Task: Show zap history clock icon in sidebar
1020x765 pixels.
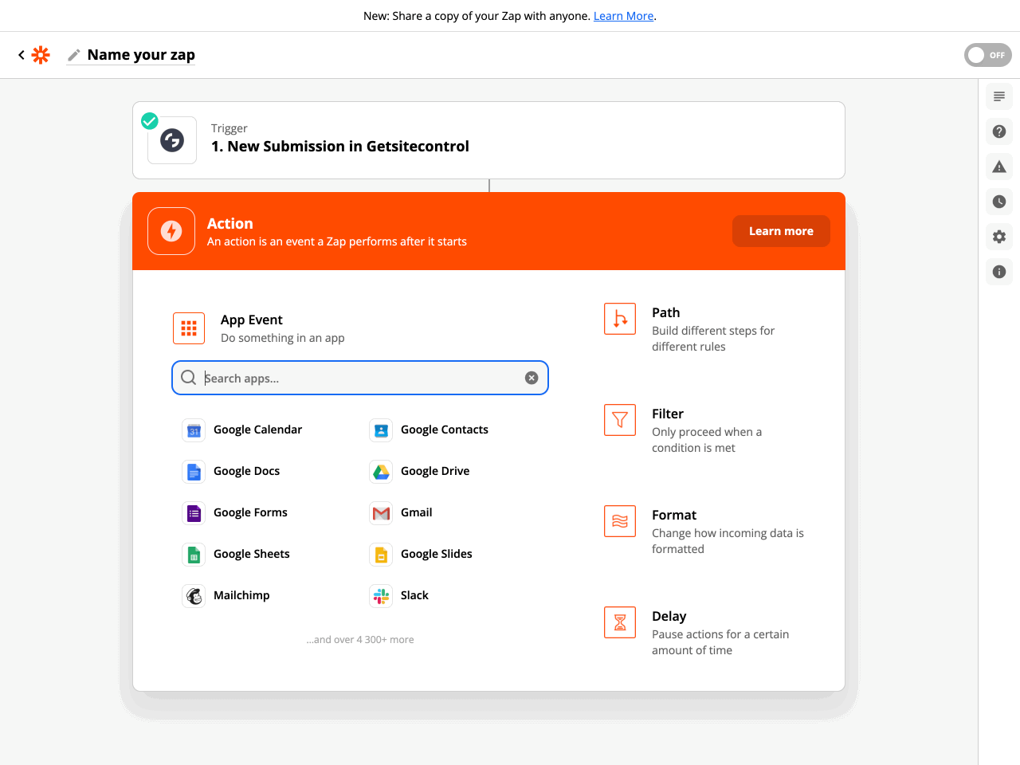Action: coord(998,202)
